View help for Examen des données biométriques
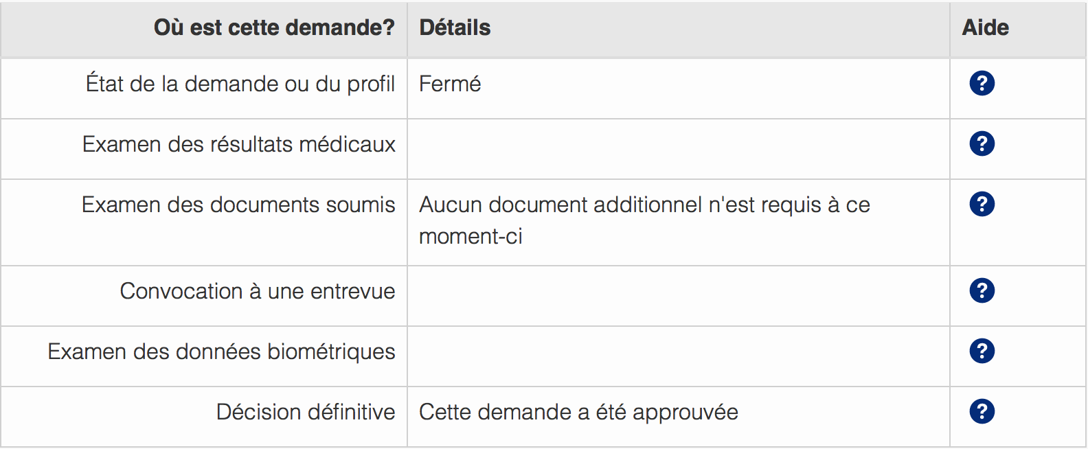 [982, 352]
